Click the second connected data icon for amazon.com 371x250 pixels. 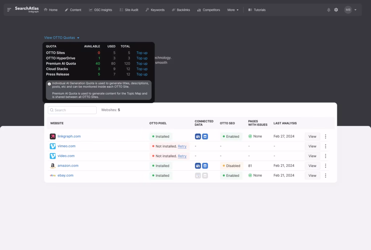point(205,166)
